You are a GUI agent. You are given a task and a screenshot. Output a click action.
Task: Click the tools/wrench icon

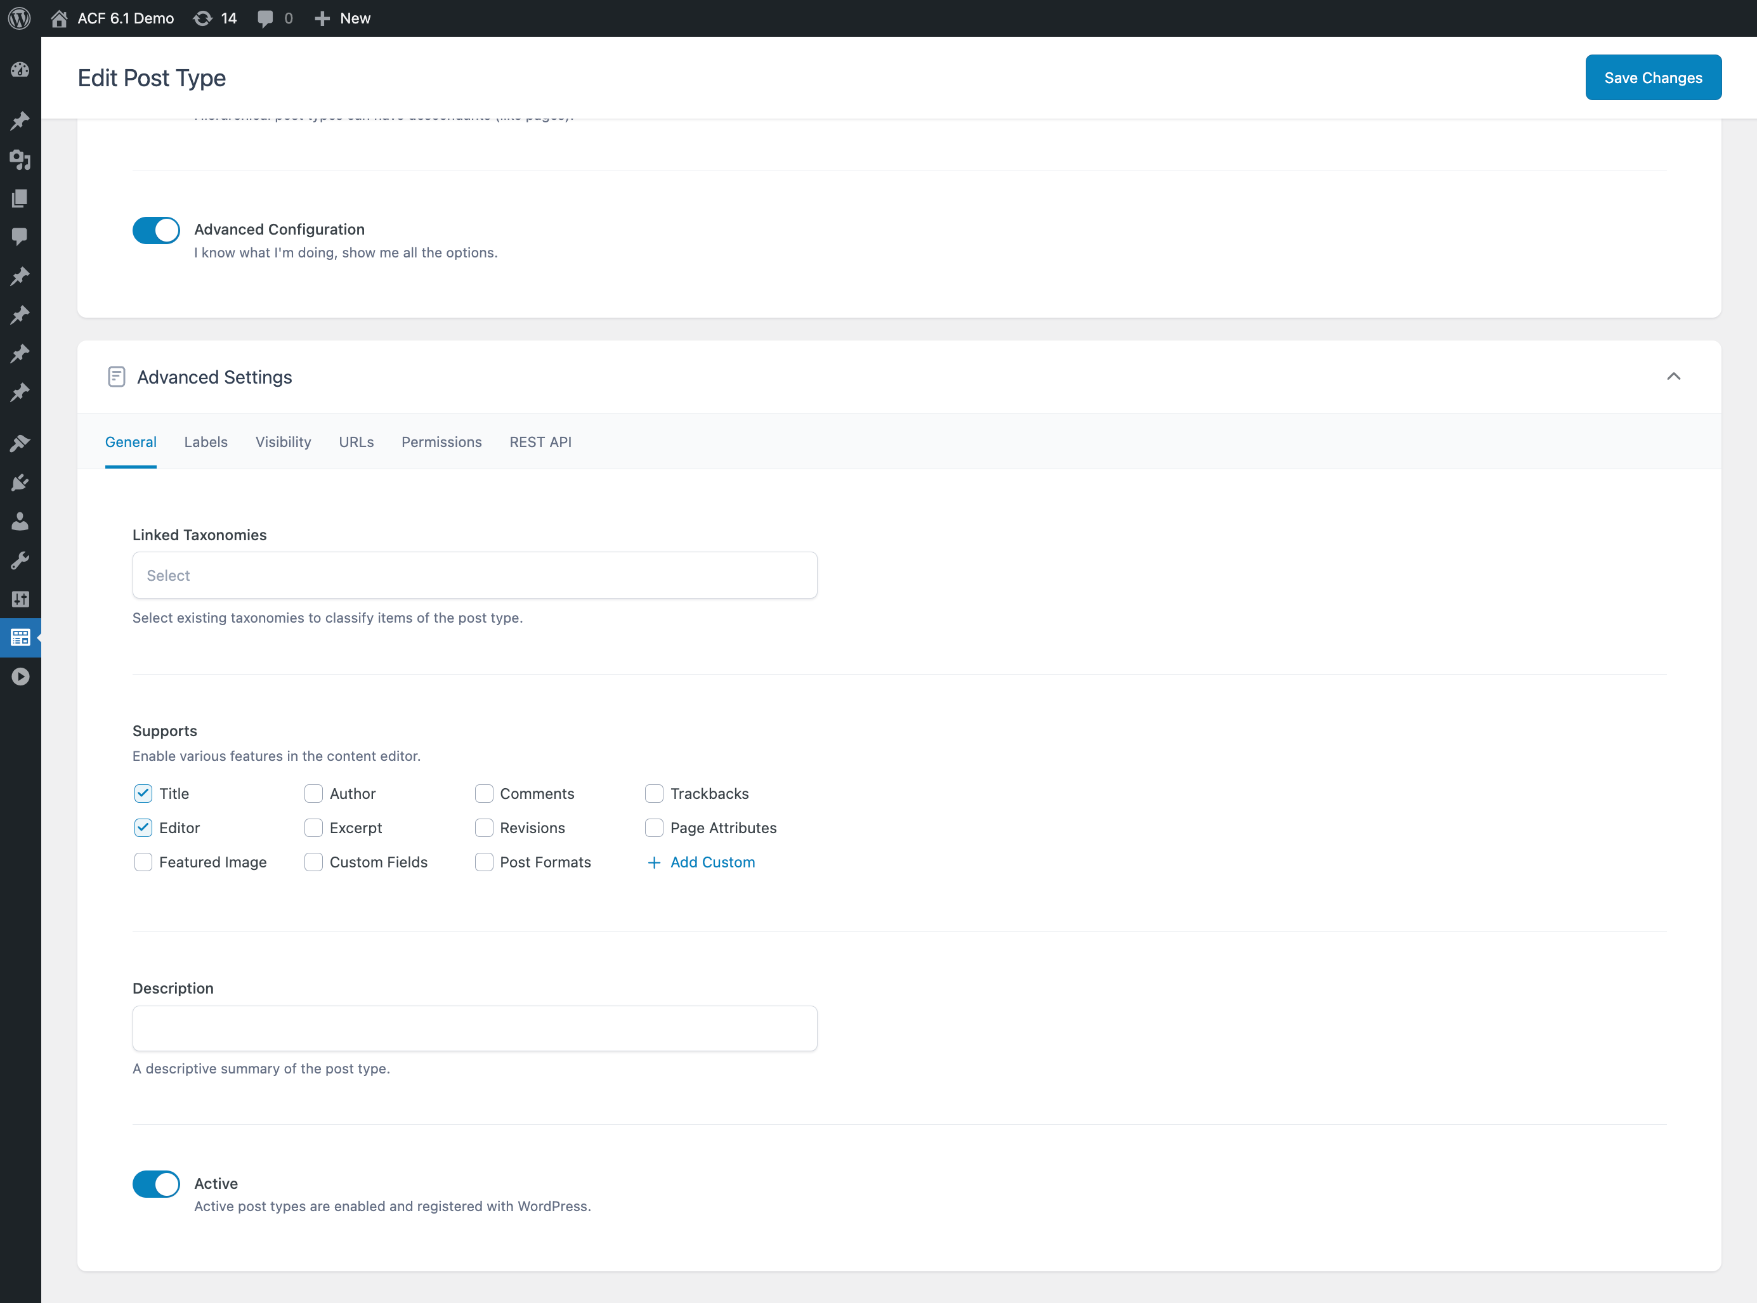[20, 560]
